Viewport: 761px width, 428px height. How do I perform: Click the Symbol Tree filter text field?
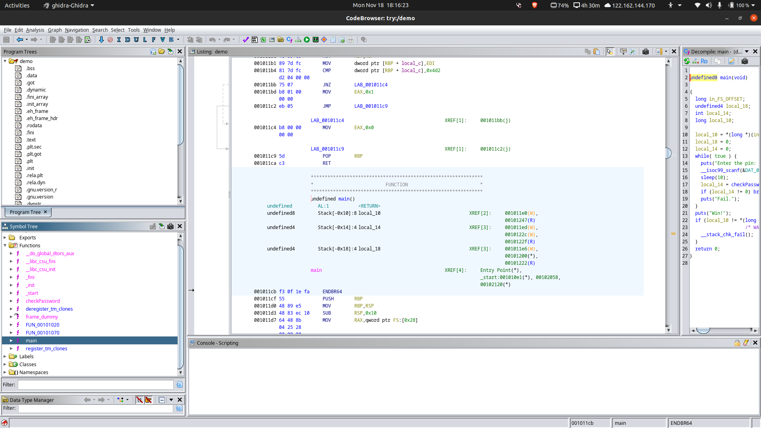click(x=96, y=384)
